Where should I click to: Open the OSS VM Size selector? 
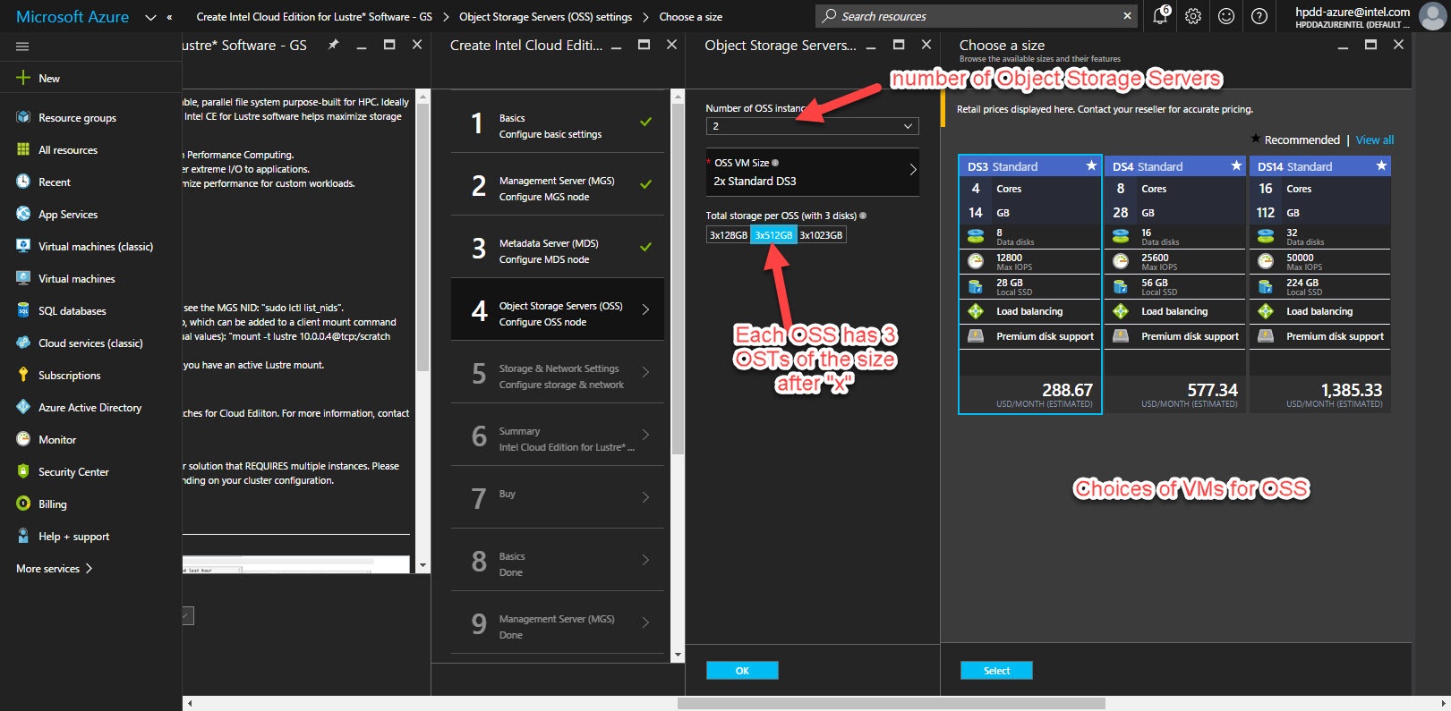812,172
